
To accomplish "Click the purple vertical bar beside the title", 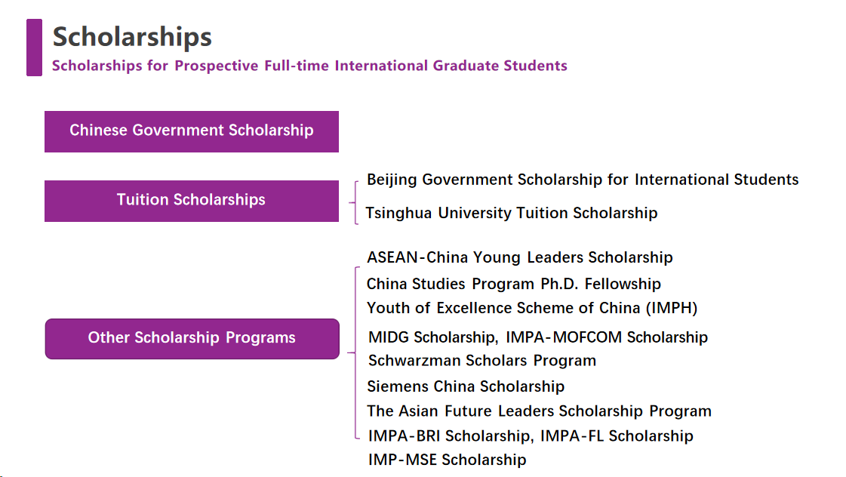I will (35, 48).
